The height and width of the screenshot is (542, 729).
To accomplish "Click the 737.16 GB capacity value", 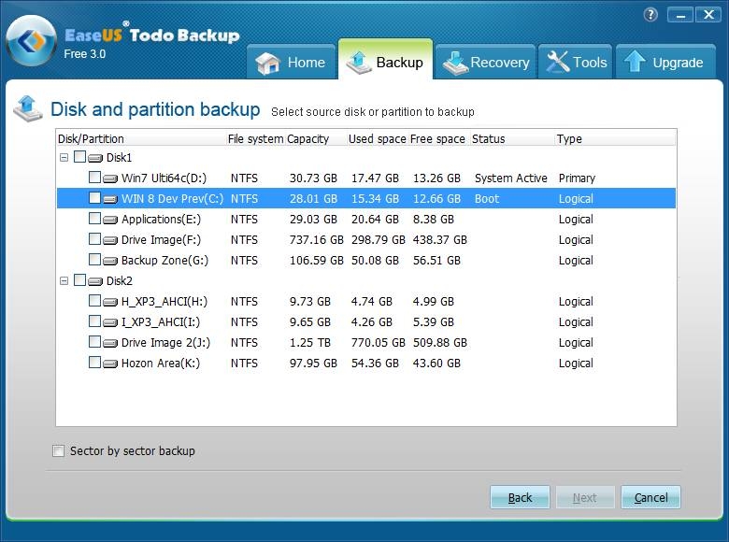I will click(316, 240).
